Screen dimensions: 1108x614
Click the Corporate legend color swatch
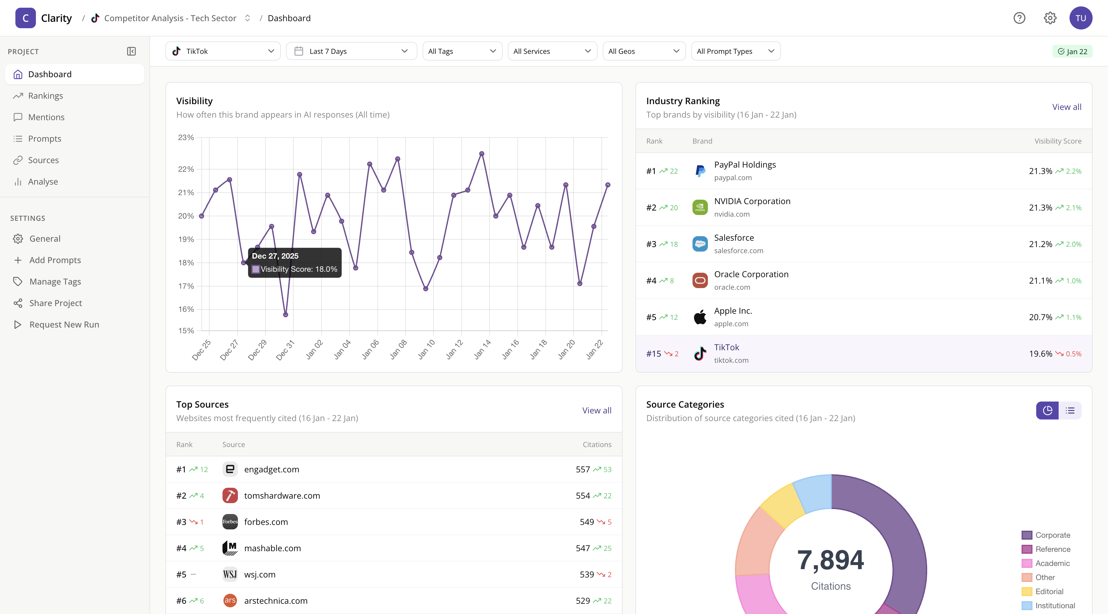[x=1027, y=535]
